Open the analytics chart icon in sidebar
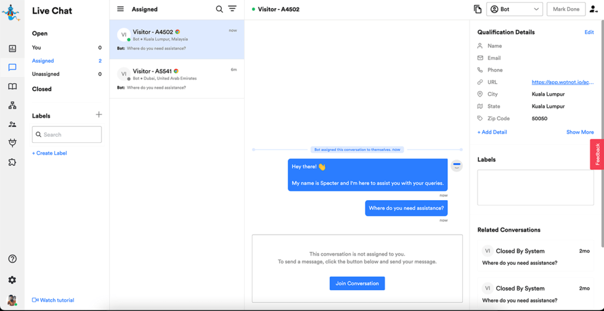 tap(12, 49)
